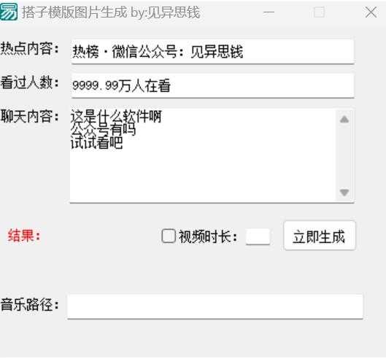Enable the 视频时长 checkbox

pos(169,236)
